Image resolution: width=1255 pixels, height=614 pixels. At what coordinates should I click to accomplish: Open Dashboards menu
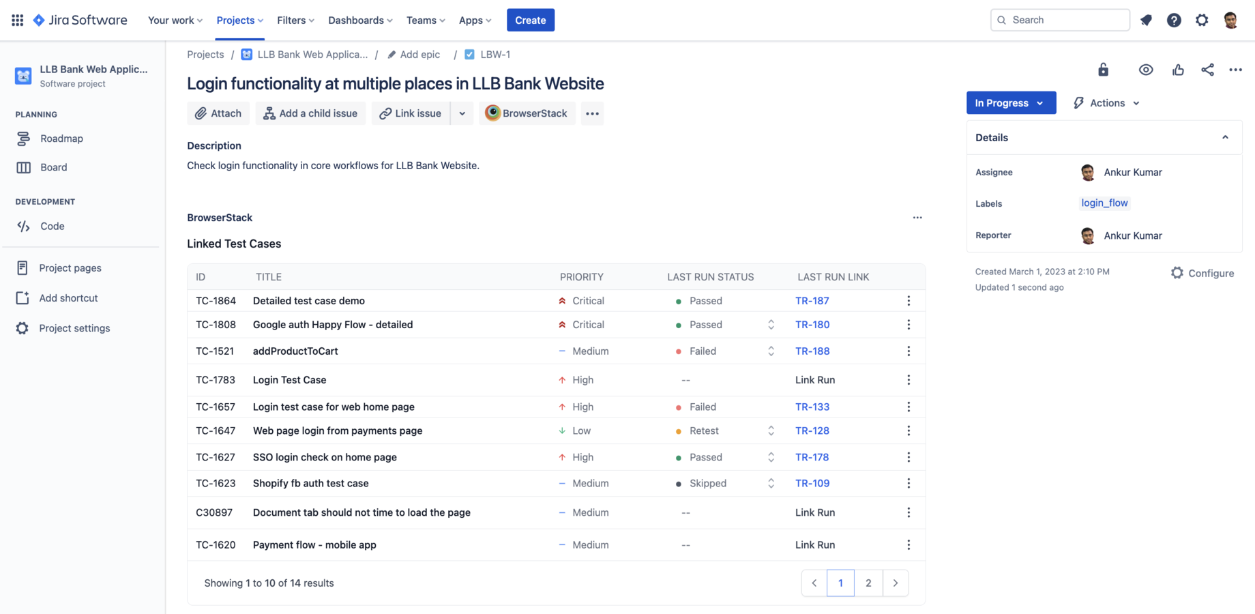click(x=360, y=20)
